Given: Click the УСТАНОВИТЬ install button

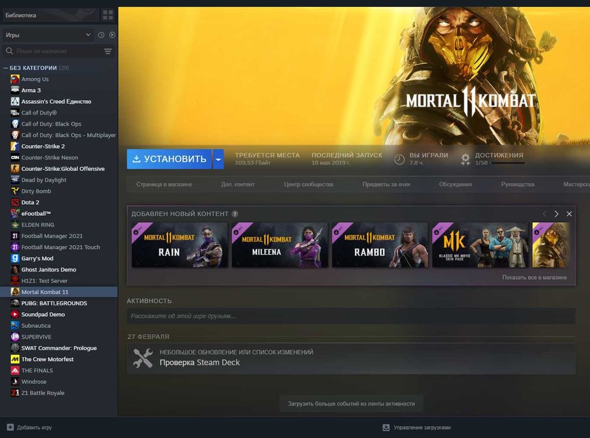Looking at the screenshot, I should tap(169, 159).
